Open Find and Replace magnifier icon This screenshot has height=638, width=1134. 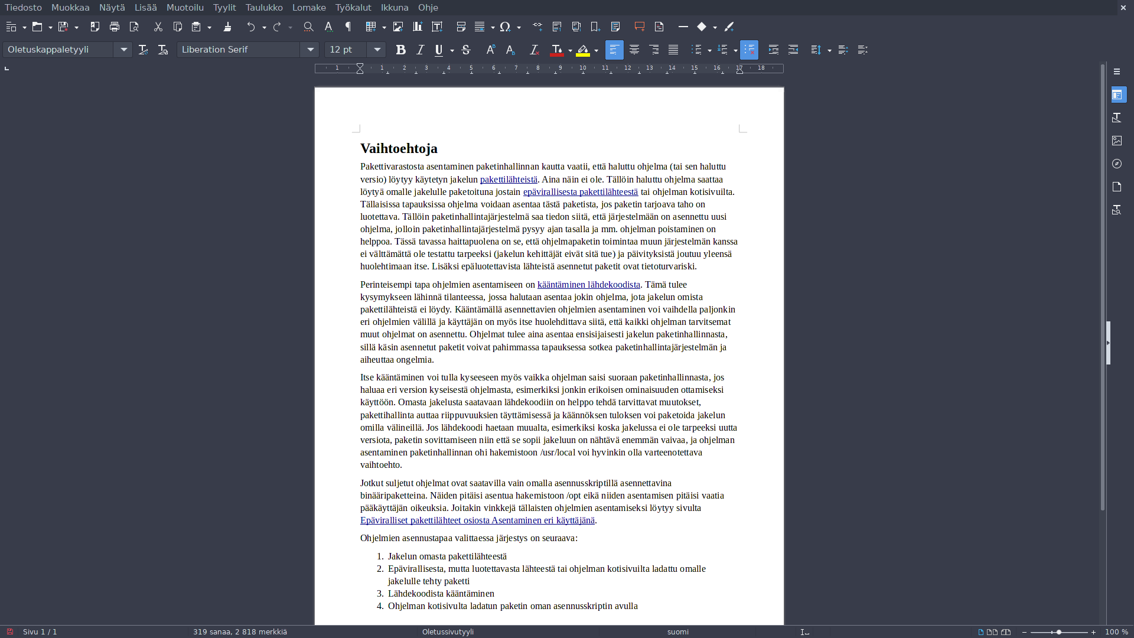coord(308,27)
